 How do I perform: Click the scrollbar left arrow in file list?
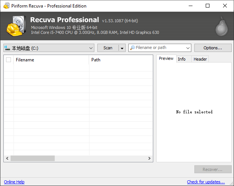pyautogui.click(x=7, y=158)
